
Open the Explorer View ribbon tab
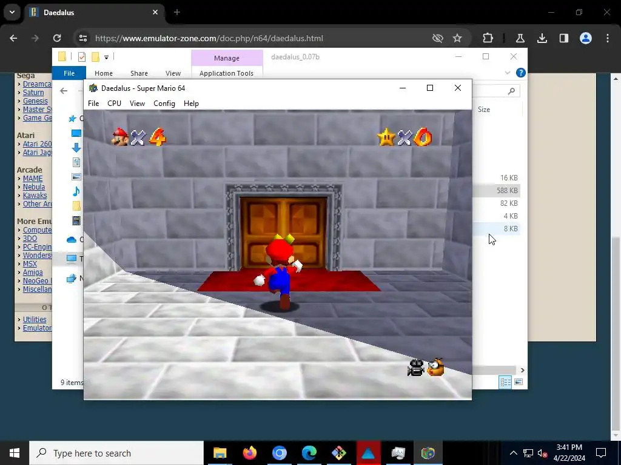[173, 73]
